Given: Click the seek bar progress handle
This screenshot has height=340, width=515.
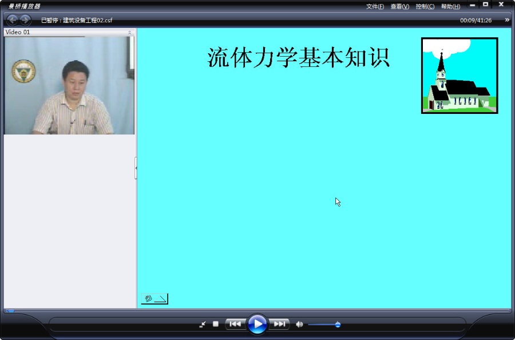Looking at the screenshot, I should pyautogui.click(x=10, y=310).
